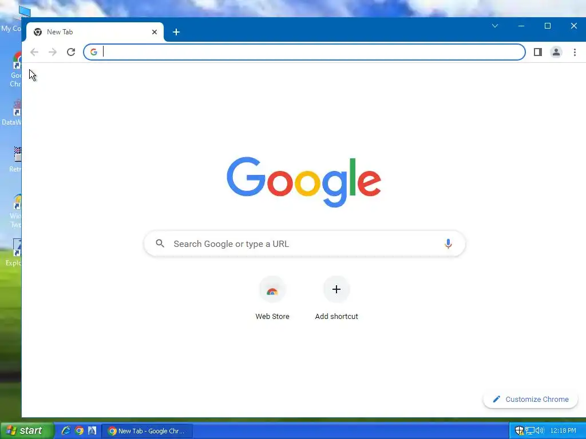Open a new tab with plus button
This screenshot has width=586, height=439.
click(x=176, y=32)
